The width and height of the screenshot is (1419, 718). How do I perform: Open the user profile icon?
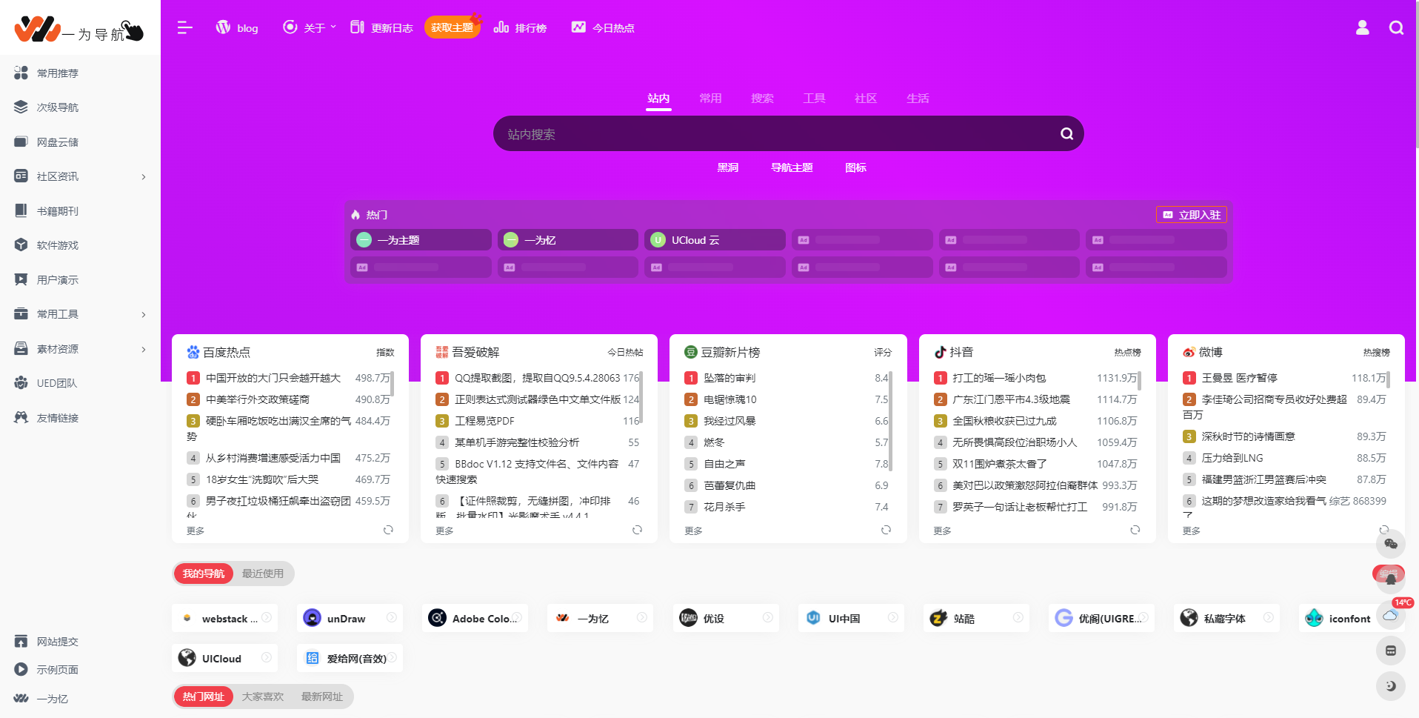[1362, 28]
